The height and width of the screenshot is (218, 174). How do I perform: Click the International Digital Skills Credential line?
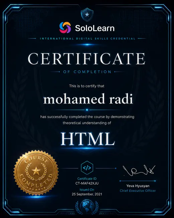click(x=87, y=39)
